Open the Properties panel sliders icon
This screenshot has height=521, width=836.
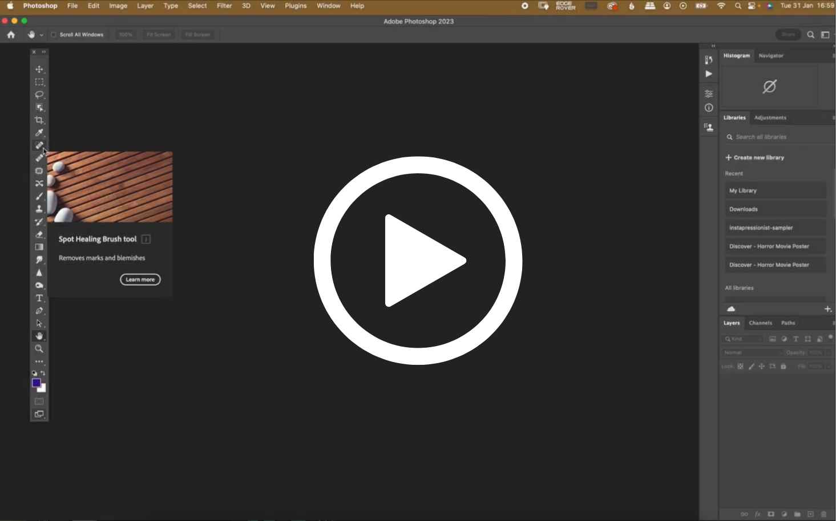709,93
